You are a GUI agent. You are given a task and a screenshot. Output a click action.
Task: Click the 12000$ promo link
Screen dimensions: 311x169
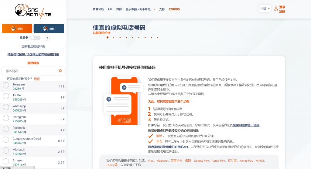coord(174,9)
